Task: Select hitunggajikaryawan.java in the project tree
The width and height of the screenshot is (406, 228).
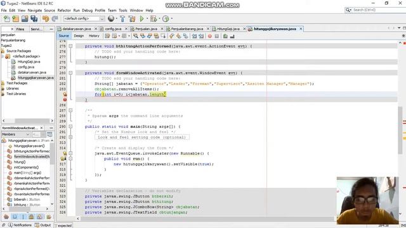Action: 36,78
